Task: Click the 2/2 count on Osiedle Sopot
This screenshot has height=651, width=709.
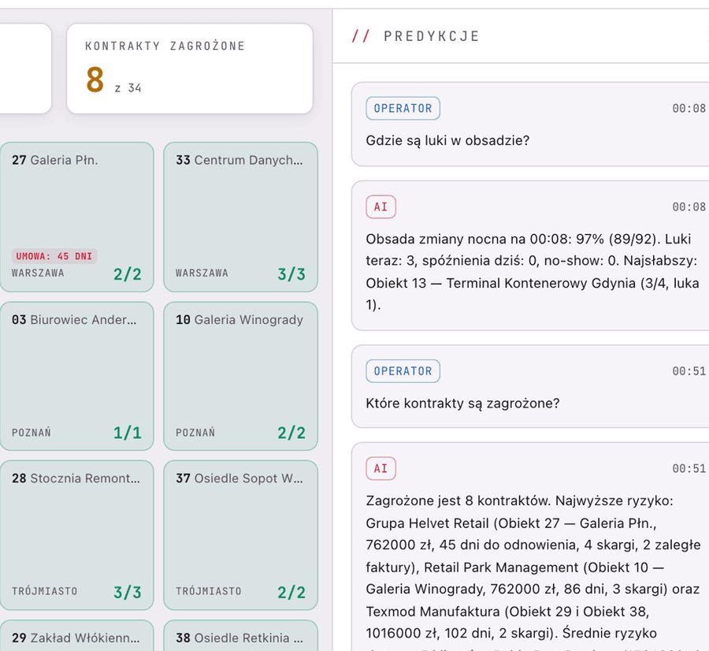Action: point(291,592)
